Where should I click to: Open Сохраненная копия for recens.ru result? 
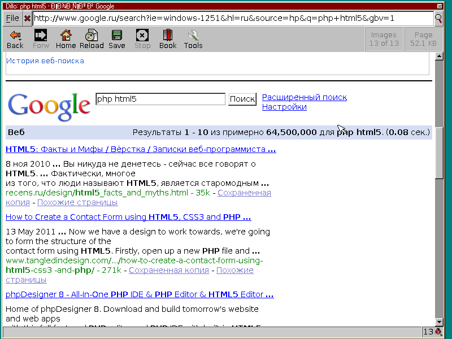pos(244,193)
